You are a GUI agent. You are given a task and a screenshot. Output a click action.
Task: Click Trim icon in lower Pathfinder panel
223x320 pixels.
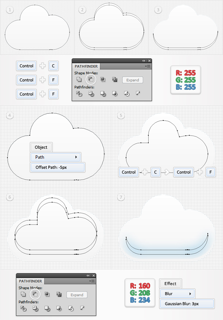pos(35,308)
